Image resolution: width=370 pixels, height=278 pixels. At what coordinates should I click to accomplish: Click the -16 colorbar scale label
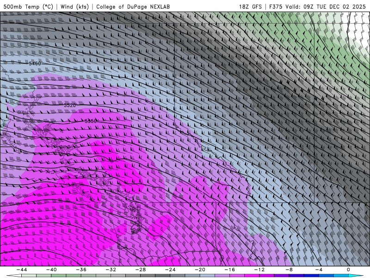[x=230, y=270]
